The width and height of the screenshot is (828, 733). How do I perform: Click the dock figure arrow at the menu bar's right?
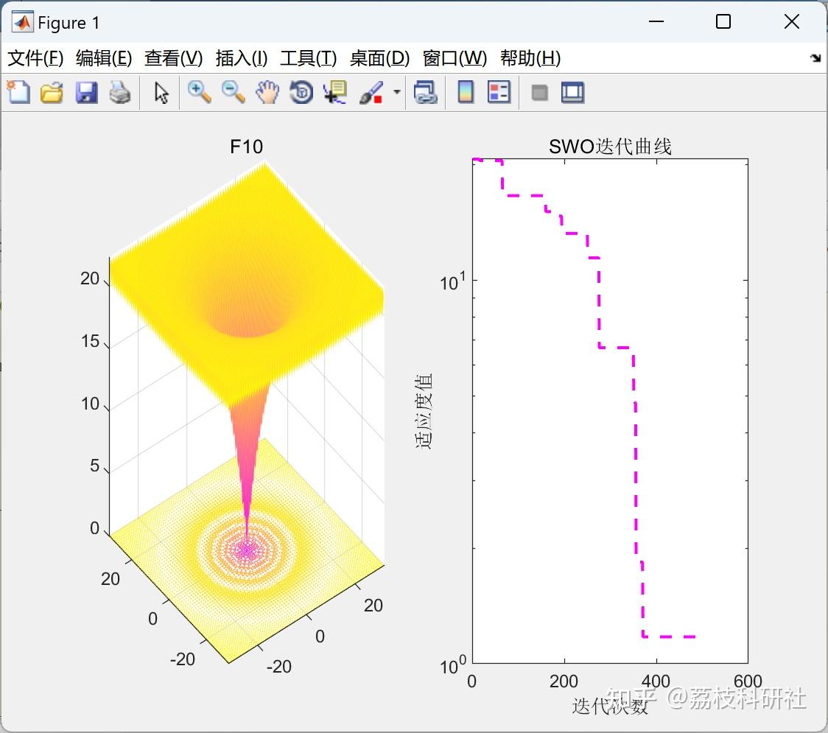(x=815, y=58)
